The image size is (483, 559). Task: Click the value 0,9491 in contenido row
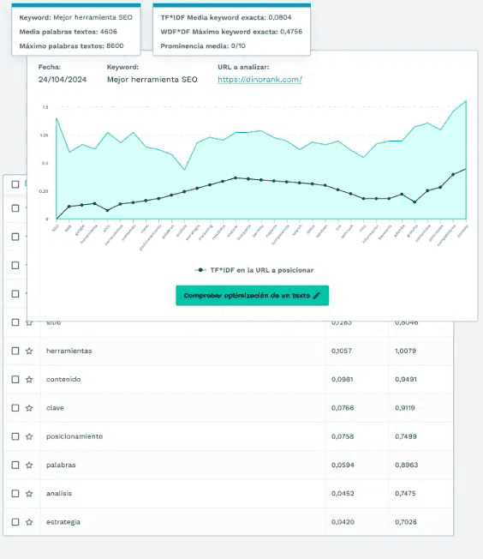coord(406,379)
